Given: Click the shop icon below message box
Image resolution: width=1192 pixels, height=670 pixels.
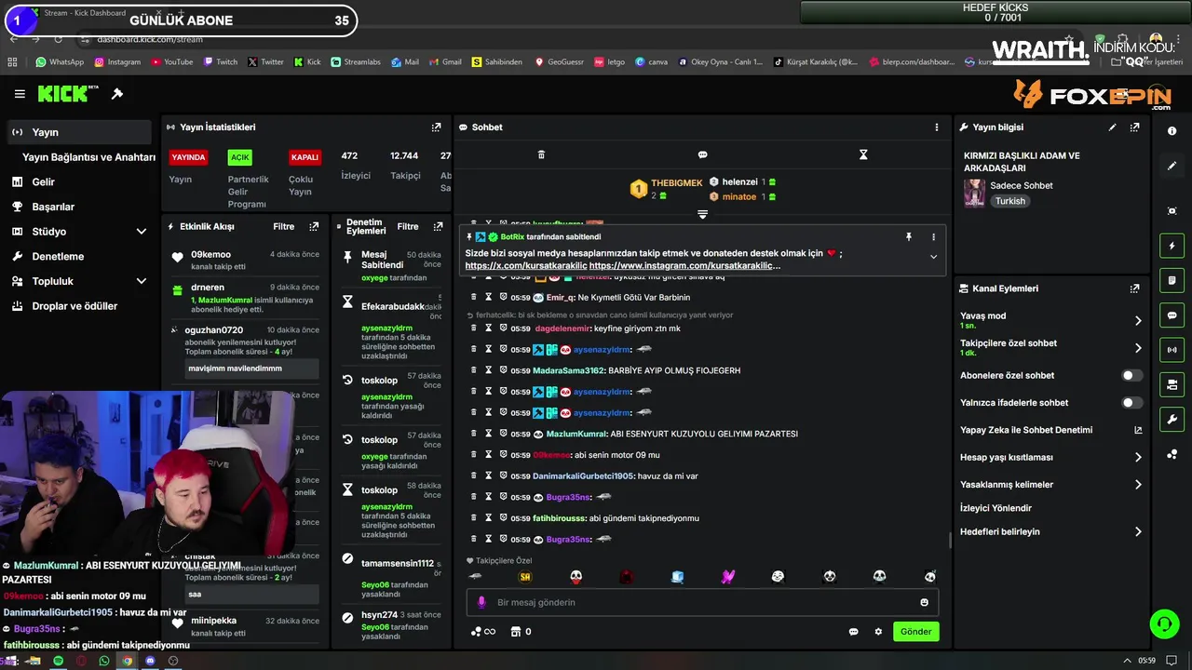Looking at the screenshot, I should tap(515, 632).
